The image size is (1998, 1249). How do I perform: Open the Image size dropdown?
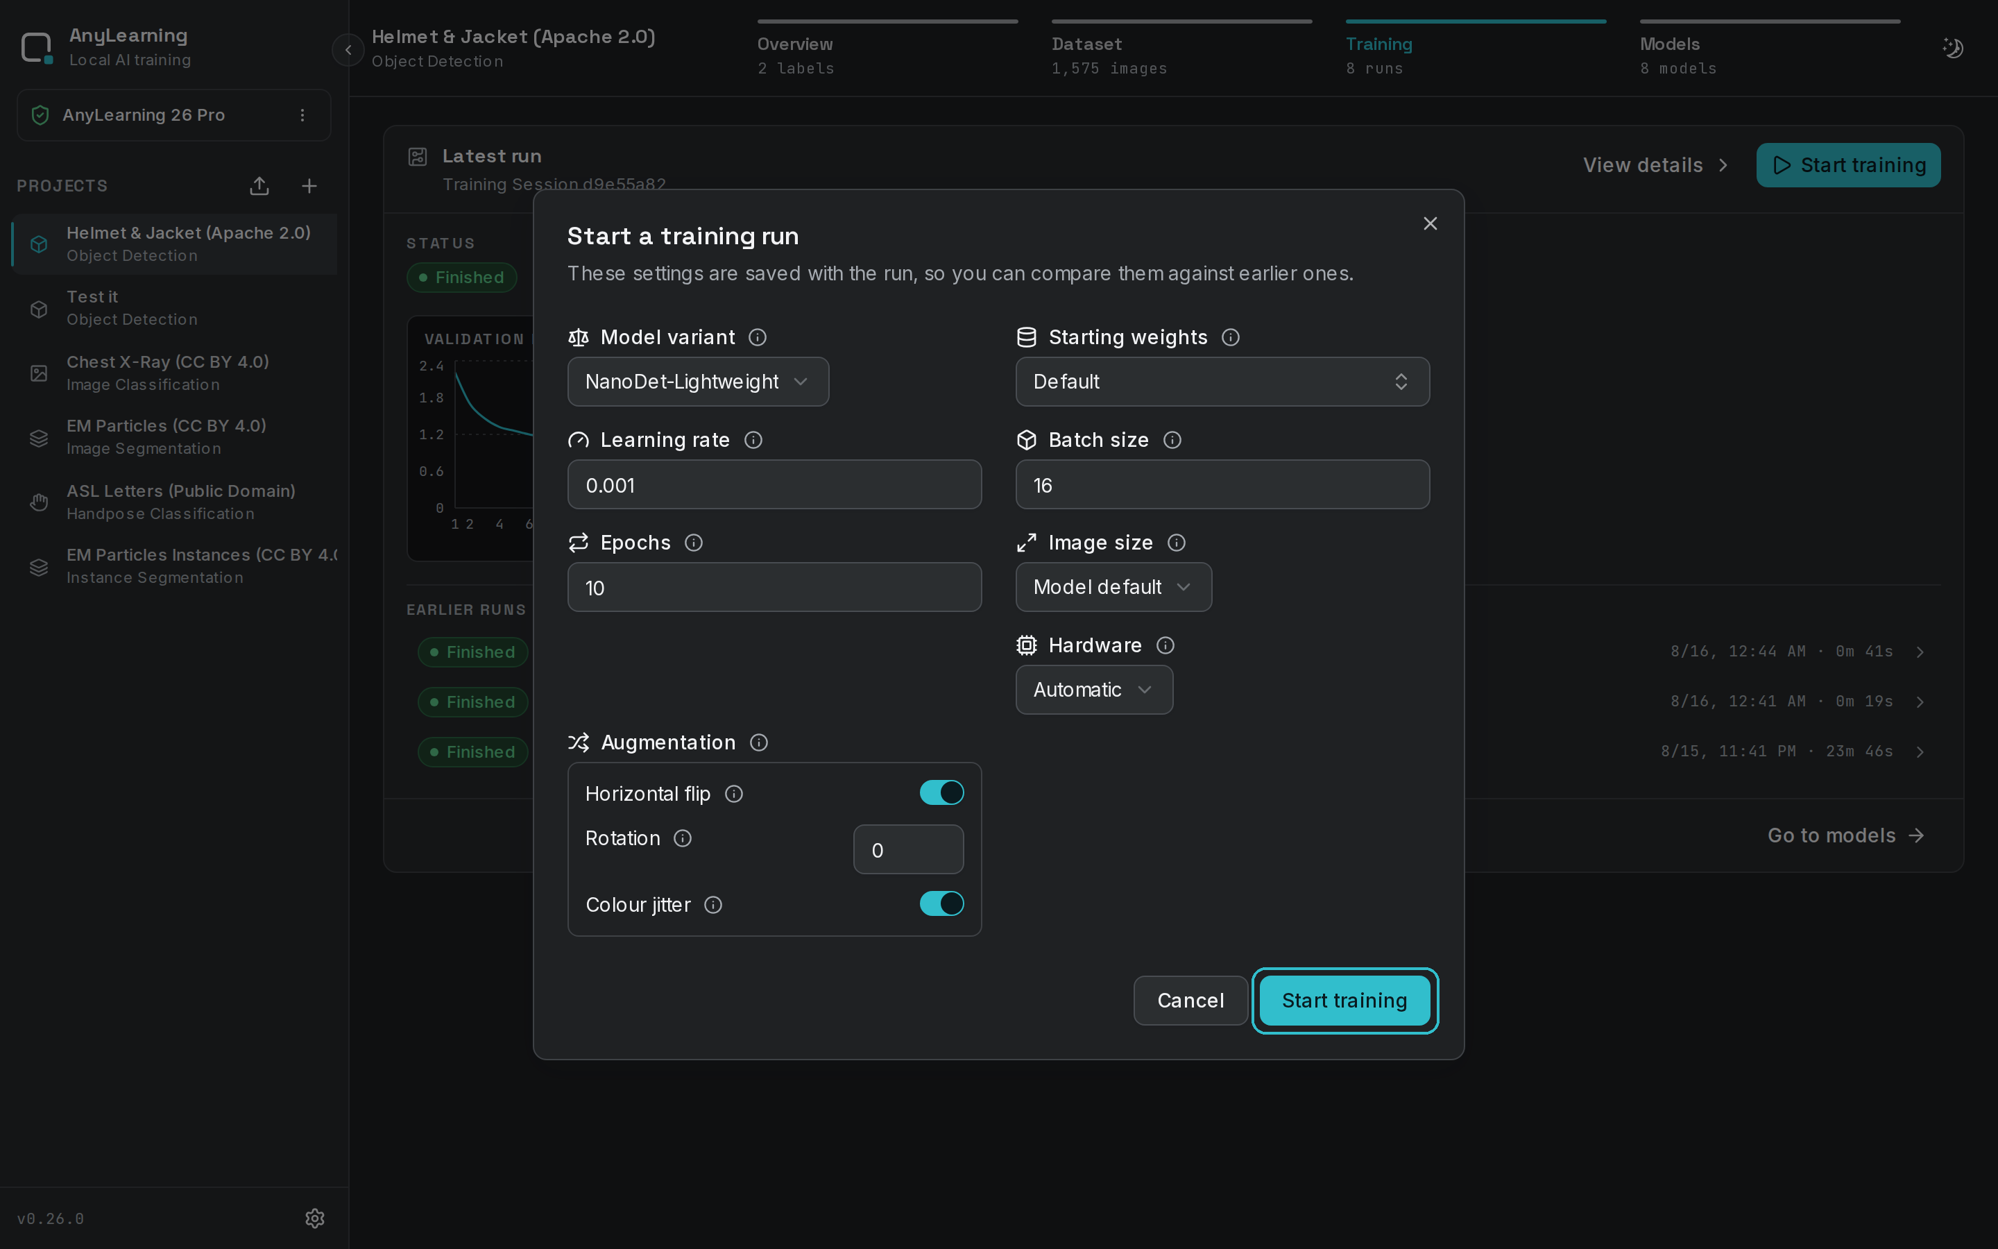(1113, 587)
